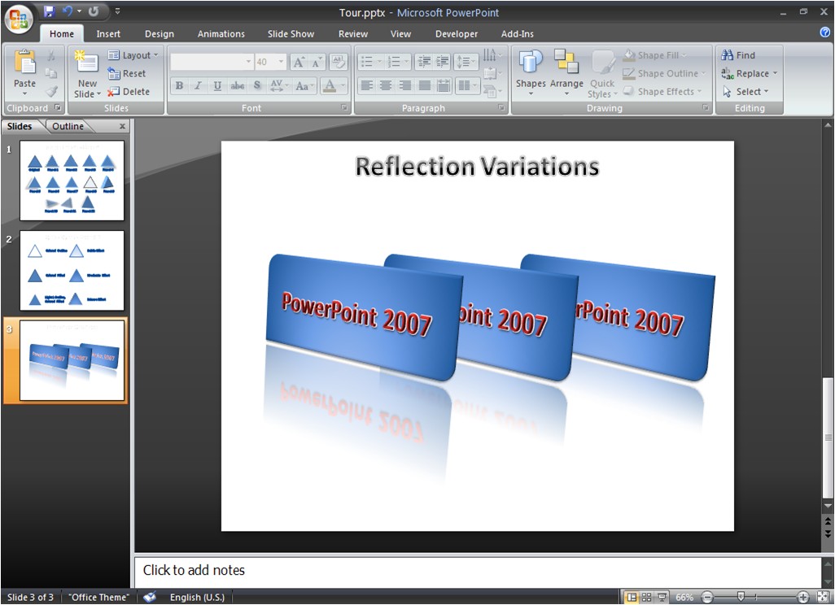This screenshot has height=605, width=835.
Task: Click the Zoom Out minus icon
Action: pyautogui.click(x=707, y=597)
